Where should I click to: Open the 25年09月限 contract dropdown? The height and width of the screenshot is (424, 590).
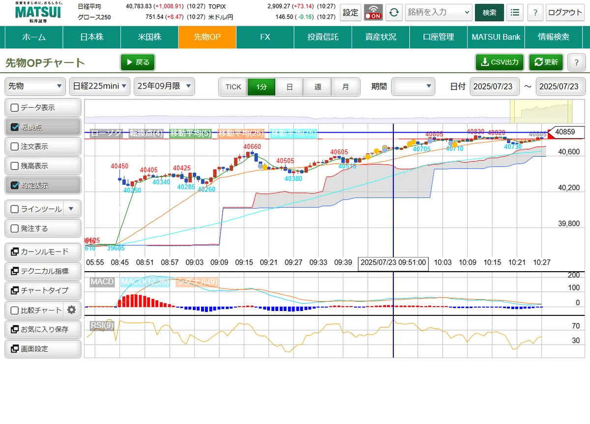[164, 86]
